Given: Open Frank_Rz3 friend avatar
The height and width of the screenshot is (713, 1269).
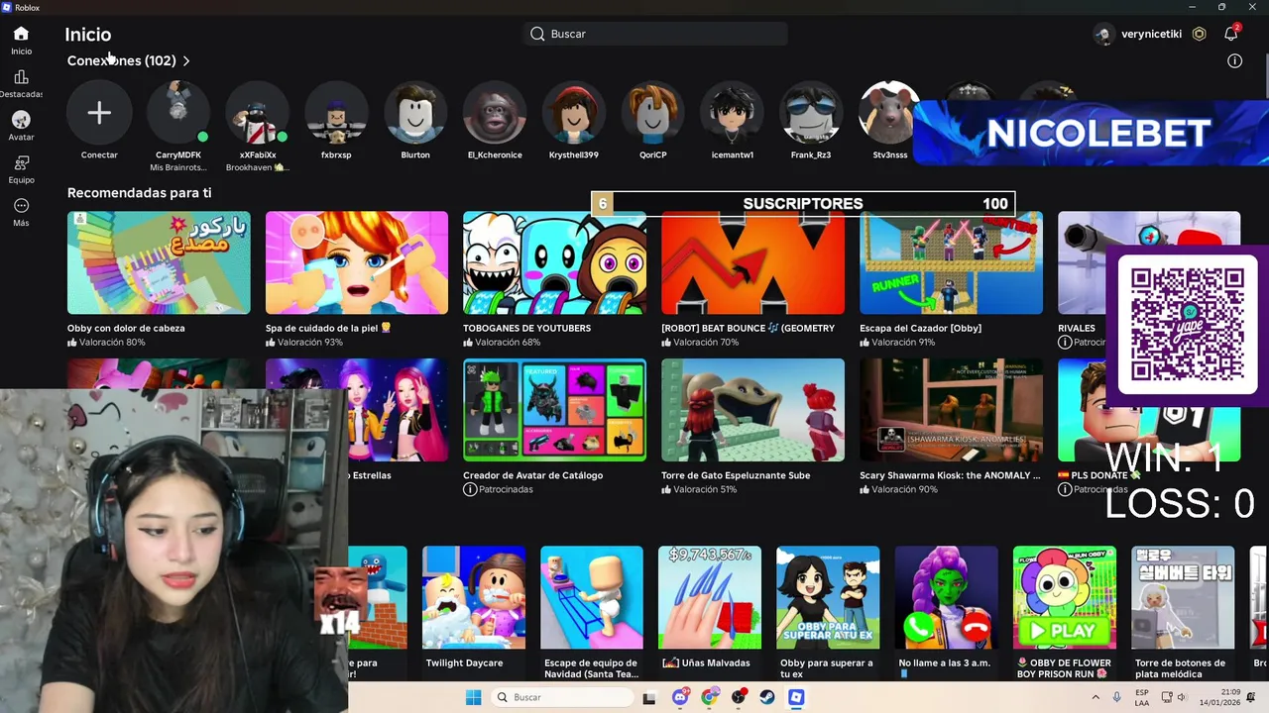Looking at the screenshot, I should point(811,113).
